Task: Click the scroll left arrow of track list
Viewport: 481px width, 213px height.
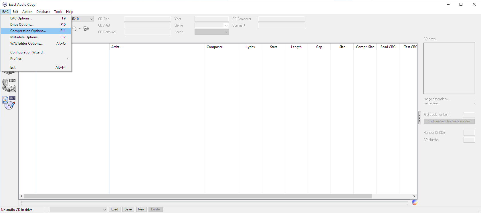Action: click(21, 196)
